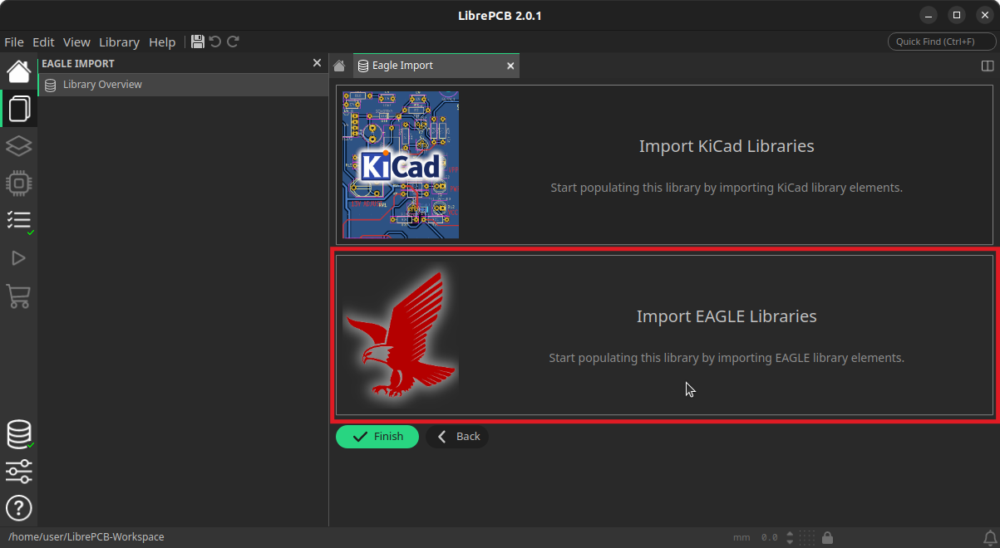Click the mm unit label
1000x548 pixels.
click(741, 537)
